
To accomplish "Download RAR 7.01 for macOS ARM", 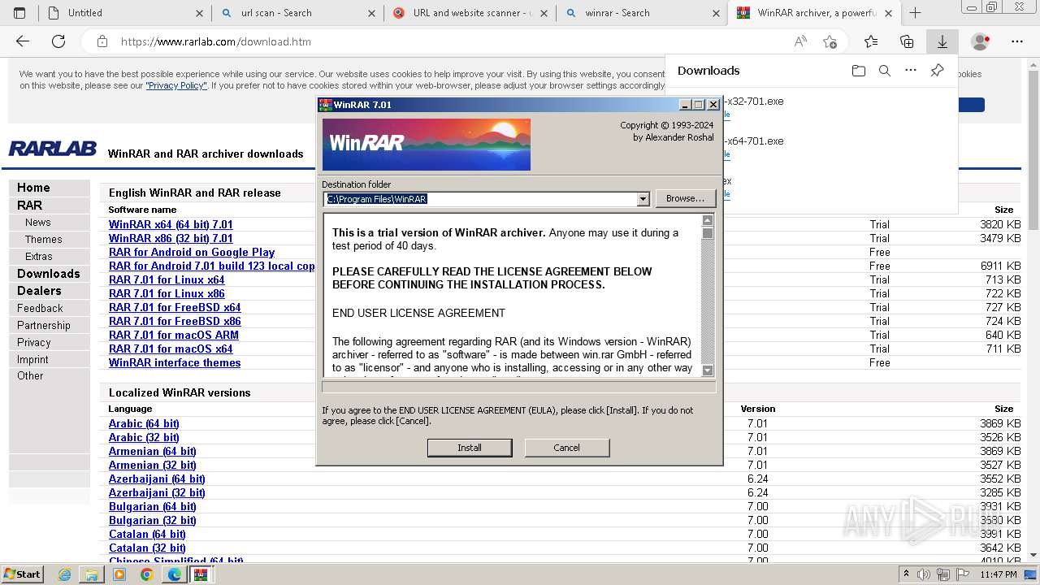I will click(174, 335).
